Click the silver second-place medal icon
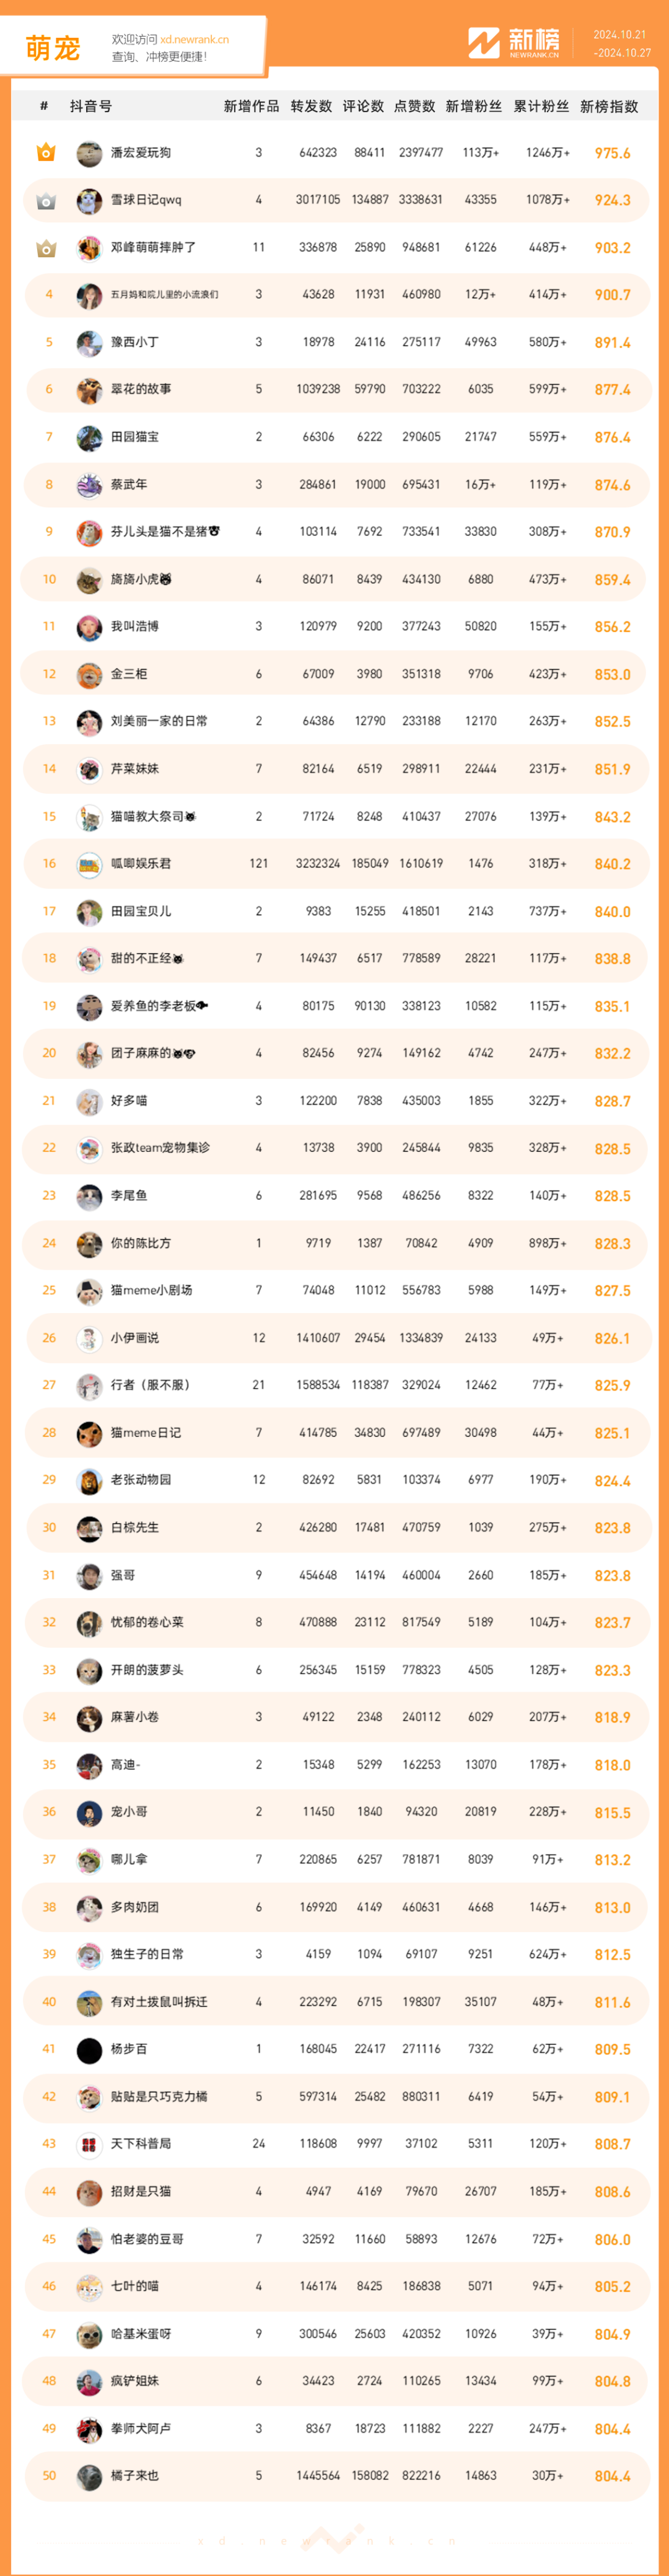The image size is (669, 2576). pyautogui.click(x=46, y=201)
